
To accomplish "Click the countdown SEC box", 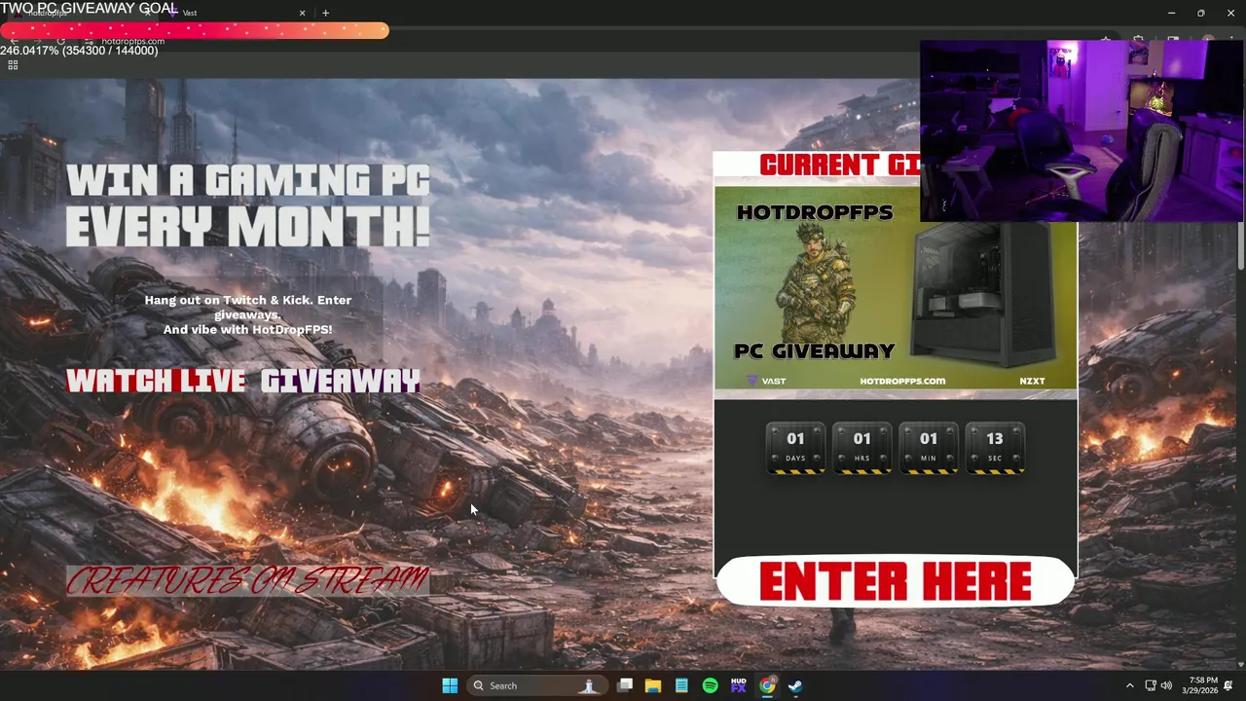I will coord(994,448).
